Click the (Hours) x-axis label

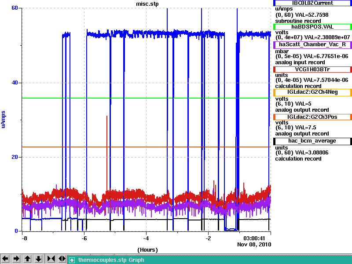click(147, 250)
